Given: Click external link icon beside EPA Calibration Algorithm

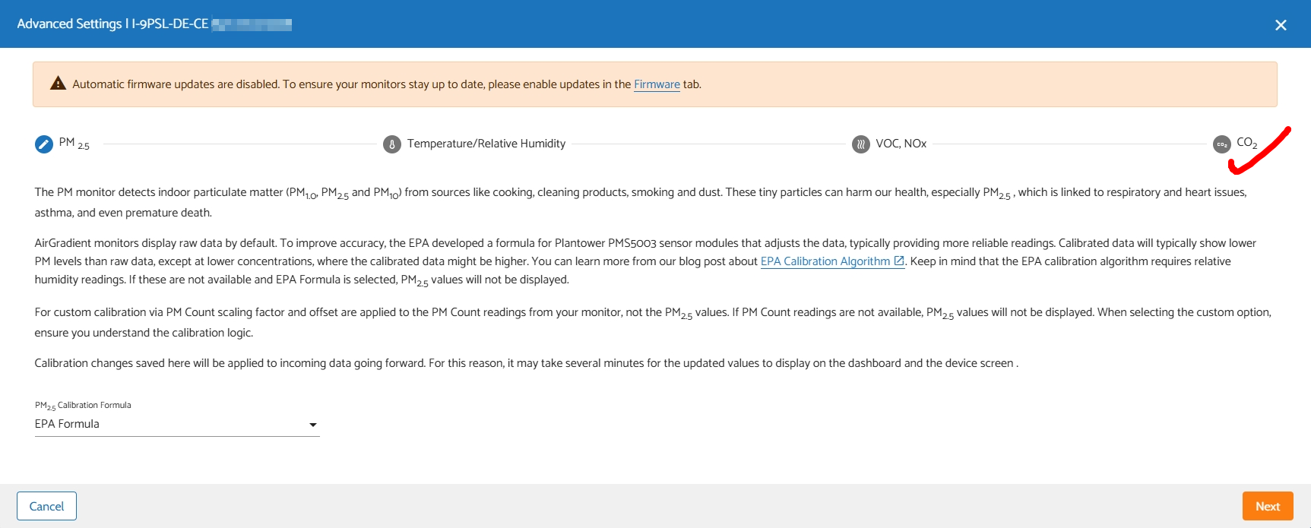Looking at the screenshot, I should point(899,261).
